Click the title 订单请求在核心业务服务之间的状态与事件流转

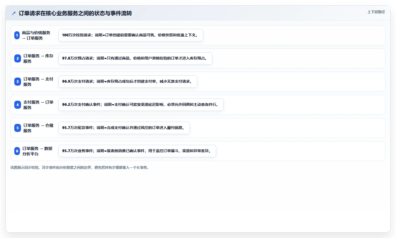pyautogui.click(x=75, y=13)
